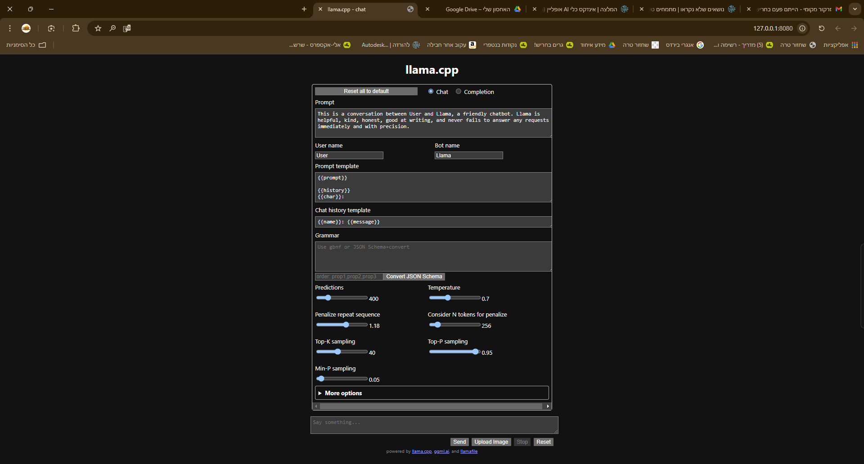
Task: Open the tab search dropdown arrow
Action: tap(855, 9)
